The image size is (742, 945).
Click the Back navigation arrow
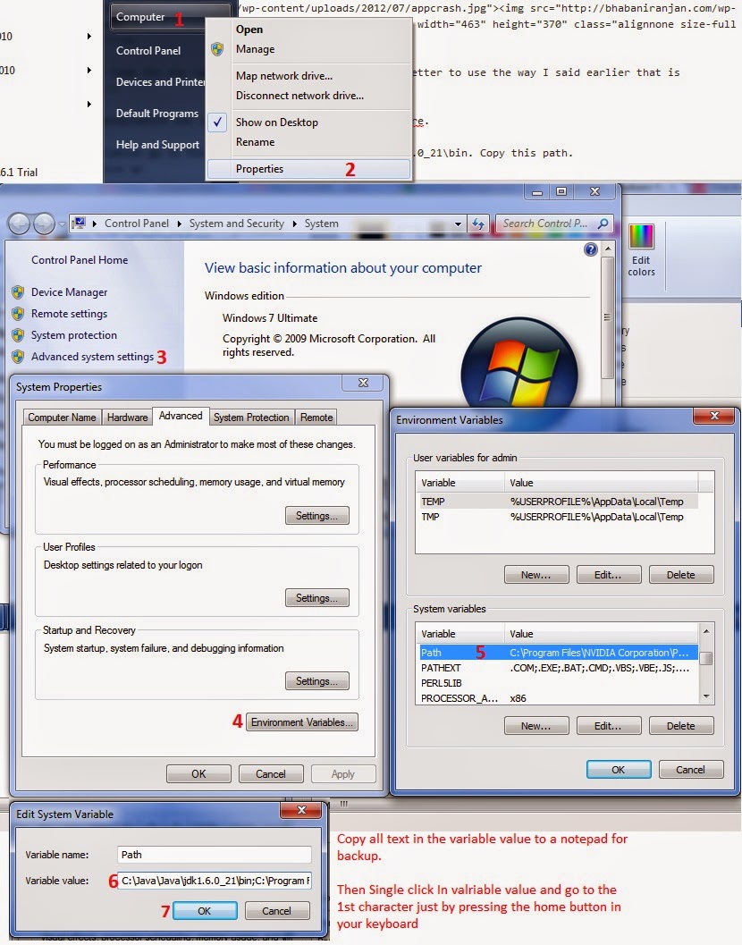click(19, 224)
